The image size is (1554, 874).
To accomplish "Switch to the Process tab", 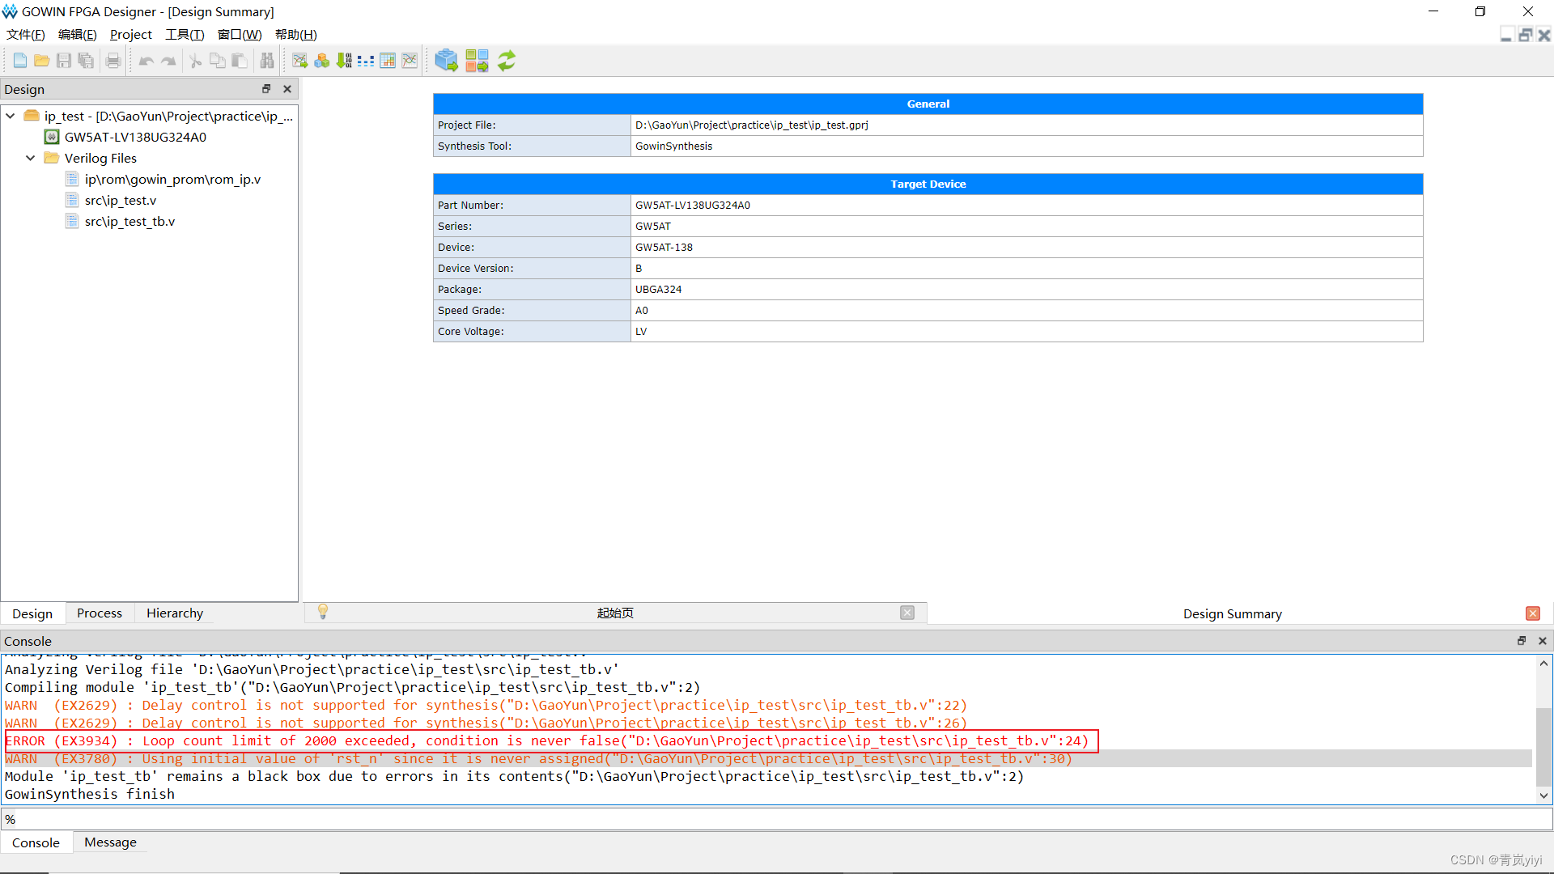I will click(x=100, y=613).
